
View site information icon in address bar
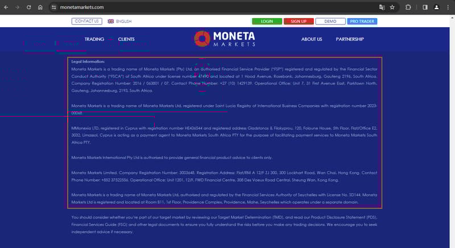[x=53, y=7]
